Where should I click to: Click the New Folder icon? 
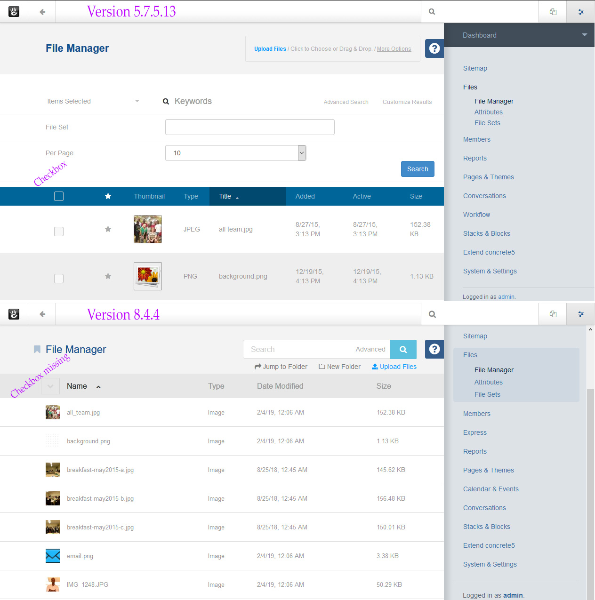pos(322,367)
